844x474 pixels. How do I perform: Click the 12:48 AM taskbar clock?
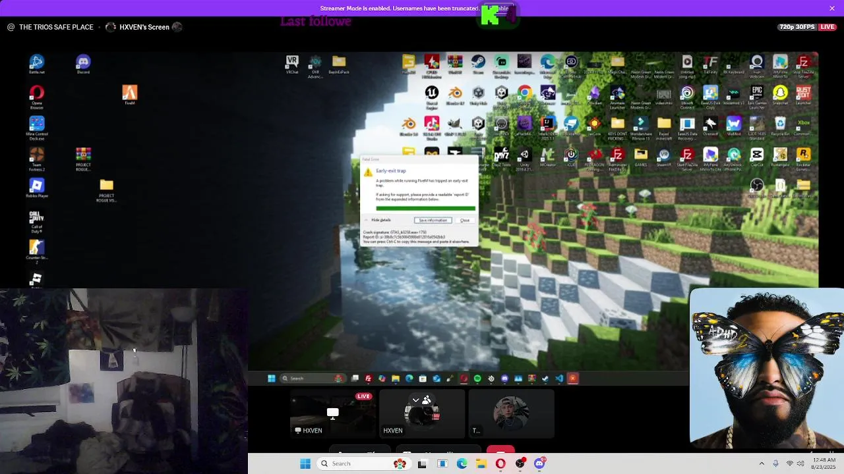[824, 463]
